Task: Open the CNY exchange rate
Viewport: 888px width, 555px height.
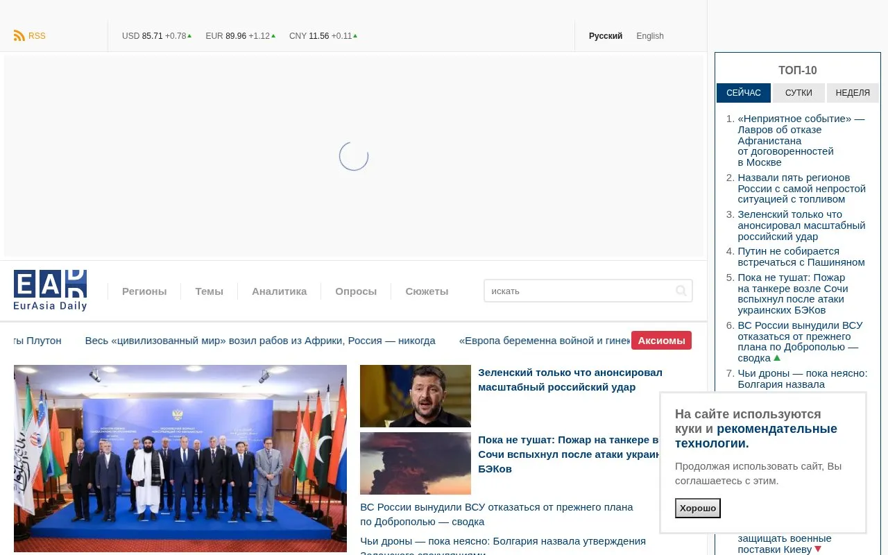Action: 323,36
